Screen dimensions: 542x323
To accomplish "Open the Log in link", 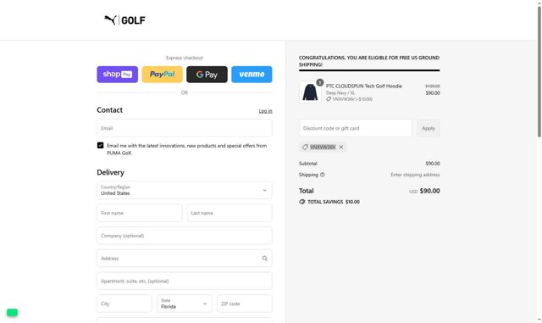I will 265,111.
